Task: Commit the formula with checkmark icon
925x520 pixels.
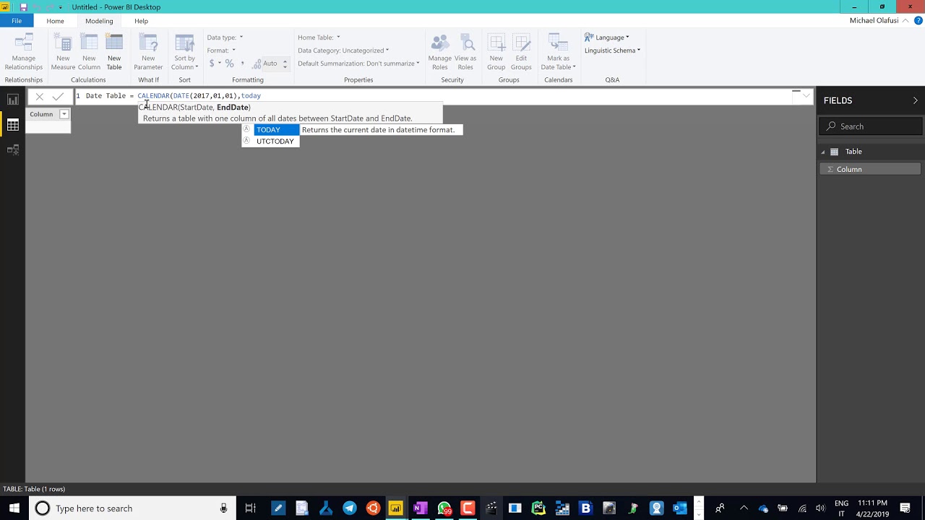Action: point(58,96)
